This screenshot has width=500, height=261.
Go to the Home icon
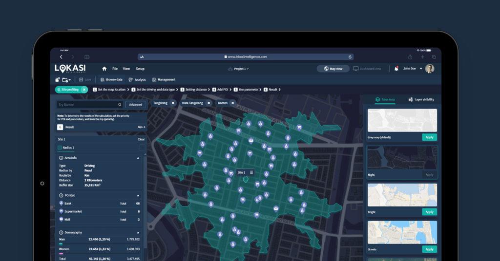pos(104,69)
